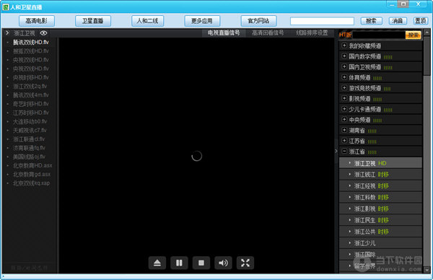Select the 央视时移HD.flv source line
Image resolution: width=433 pixels, height=280 pixels.
(x=31, y=77)
